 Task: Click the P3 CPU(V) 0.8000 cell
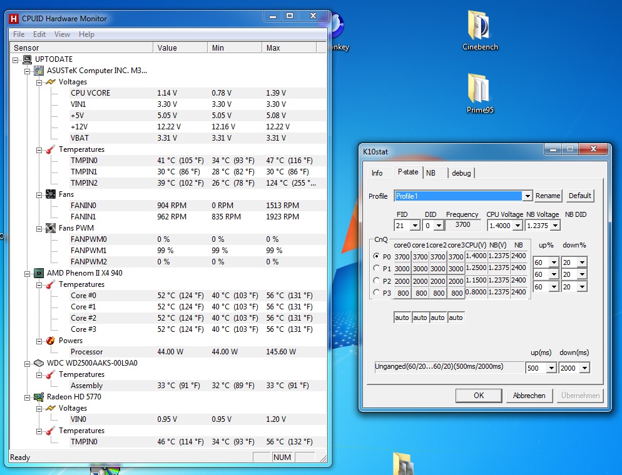[476, 292]
